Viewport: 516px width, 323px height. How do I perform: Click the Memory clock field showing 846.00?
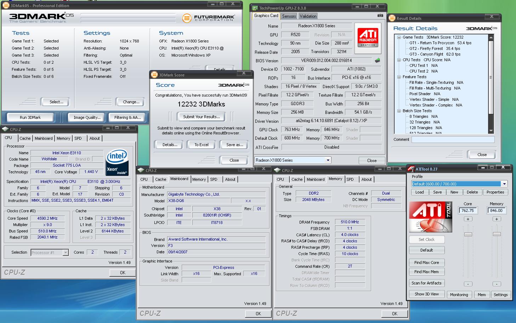pyautogui.click(x=497, y=210)
